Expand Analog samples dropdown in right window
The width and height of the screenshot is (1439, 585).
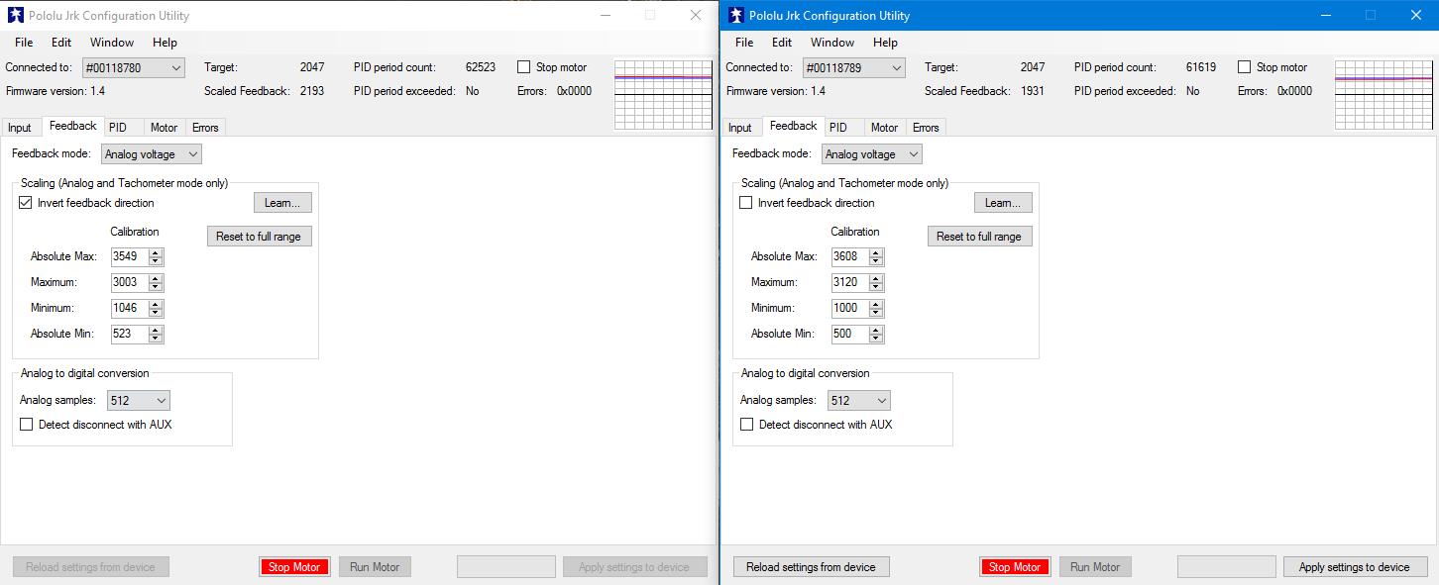tap(857, 400)
